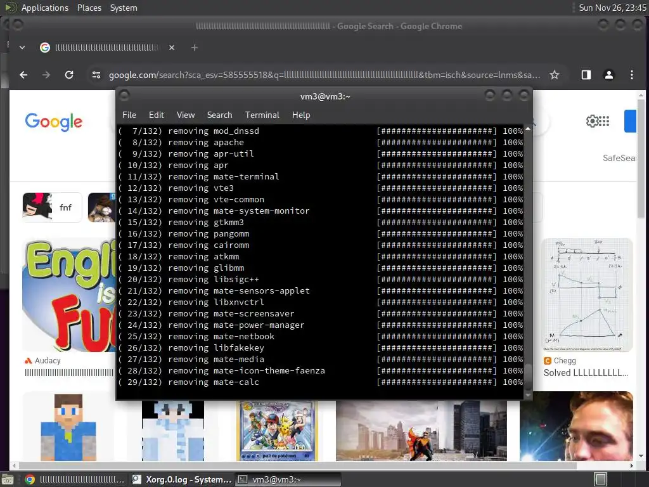Open Google quick settings gear
This screenshot has width=649, height=487.
coord(593,121)
